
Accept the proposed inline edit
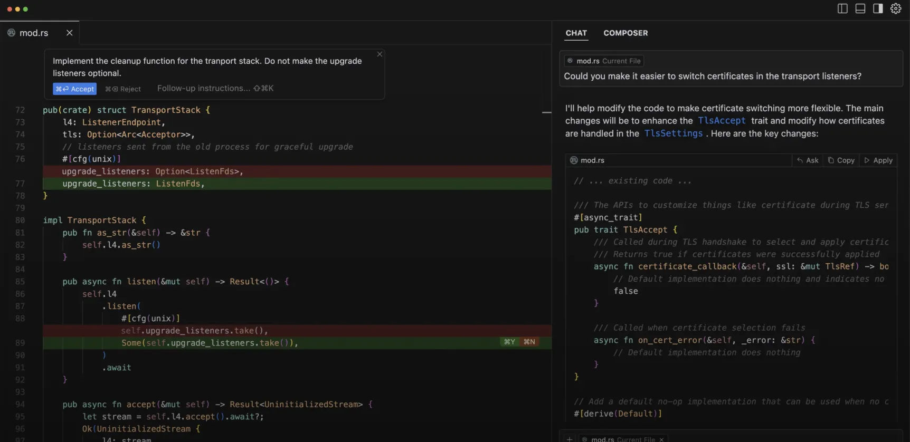[x=75, y=89]
